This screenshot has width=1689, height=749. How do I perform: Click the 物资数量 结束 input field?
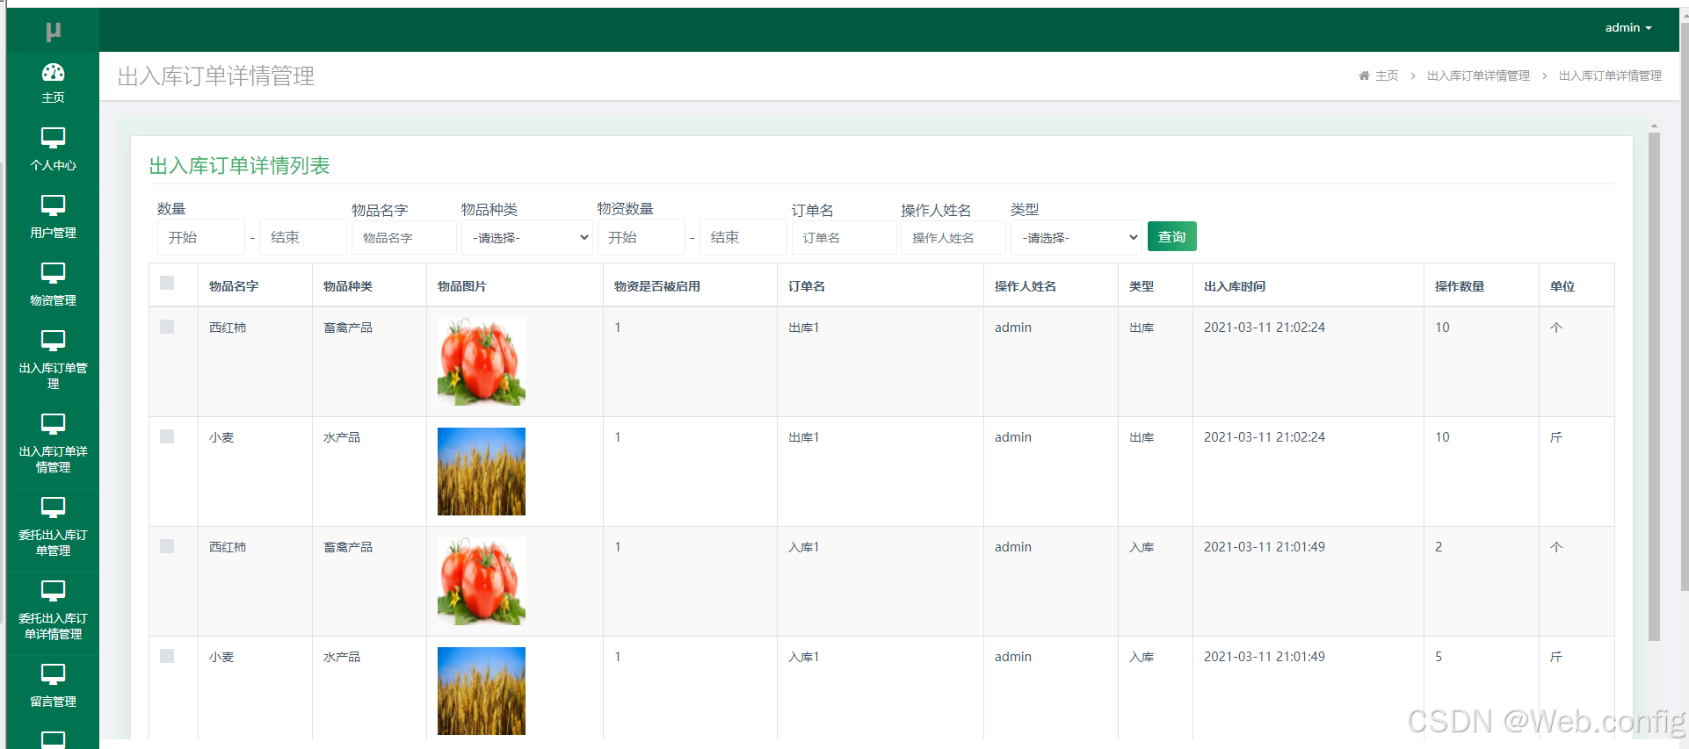coord(743,237)
